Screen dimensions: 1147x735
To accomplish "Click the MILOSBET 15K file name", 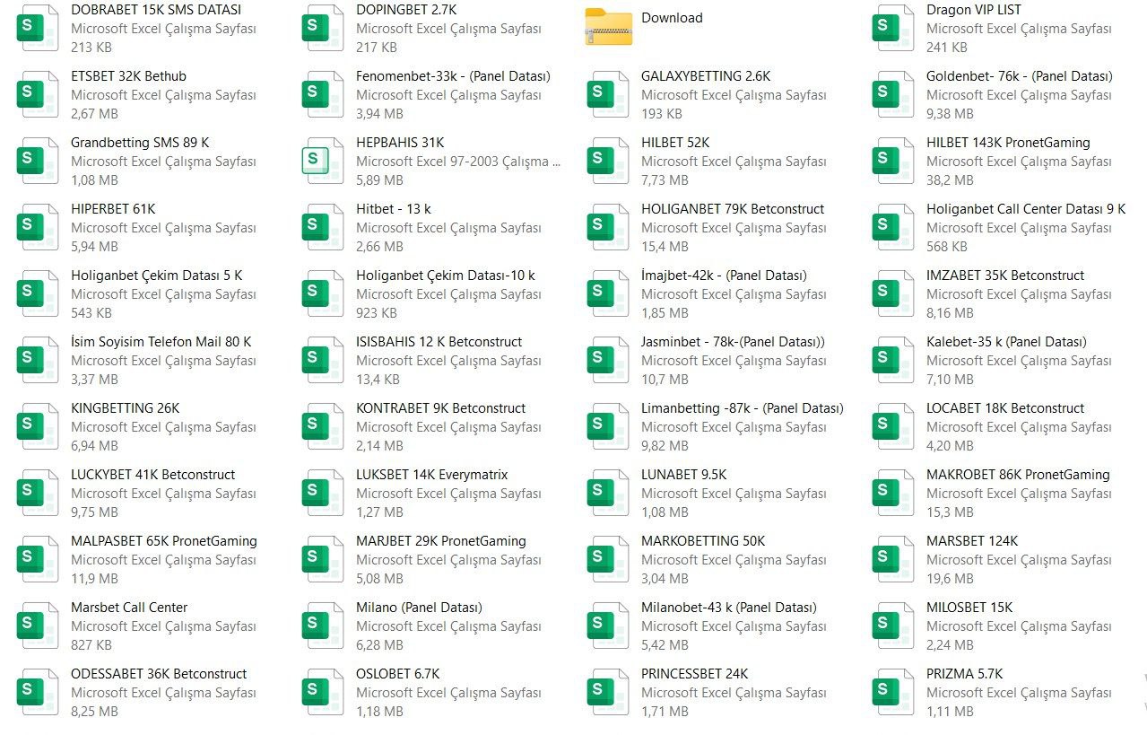I will pos(969,608).
